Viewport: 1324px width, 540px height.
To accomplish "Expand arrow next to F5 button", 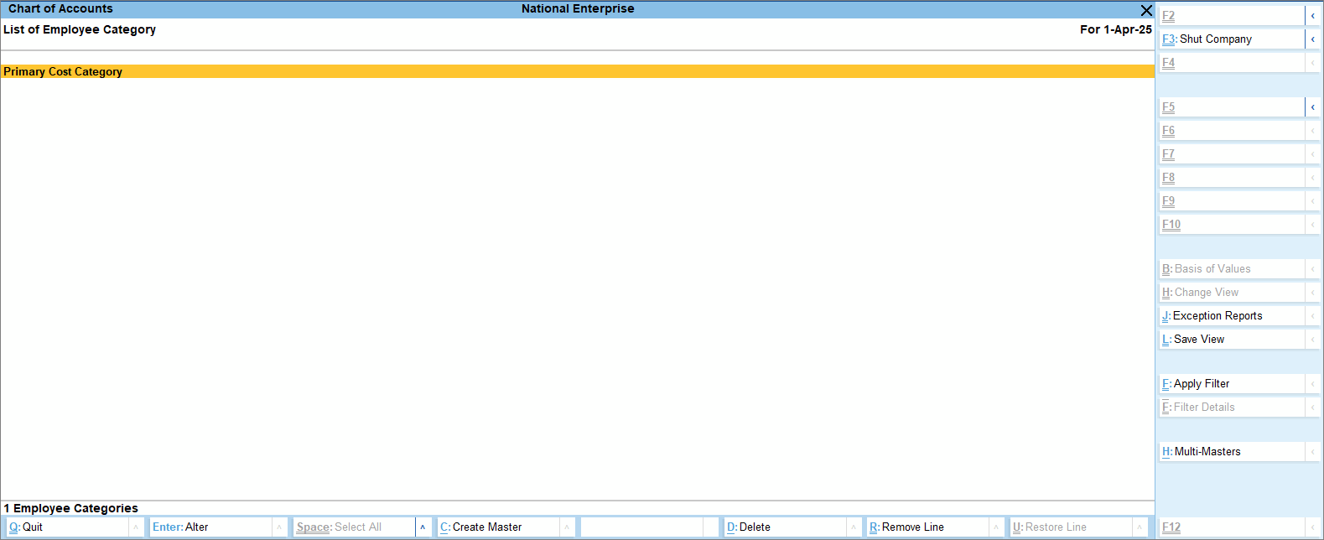I will (x=1312, y=107).
